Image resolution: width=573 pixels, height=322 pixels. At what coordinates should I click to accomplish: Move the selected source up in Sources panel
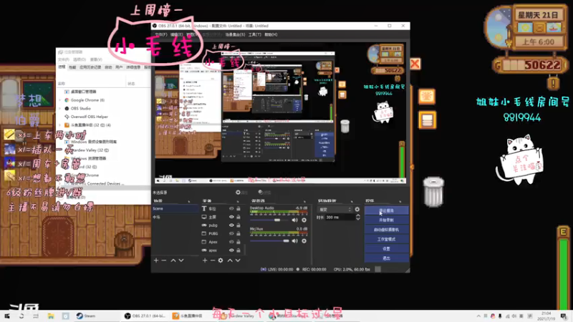[230, 260]
